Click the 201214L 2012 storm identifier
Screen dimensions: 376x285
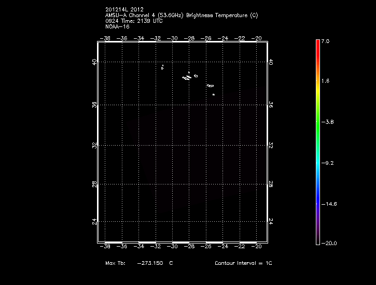tap(124, 10)
